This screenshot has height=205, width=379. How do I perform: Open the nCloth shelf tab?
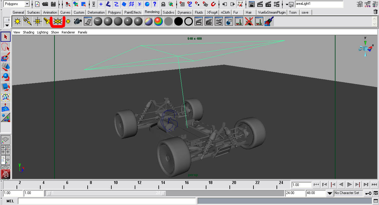[226, 12]
